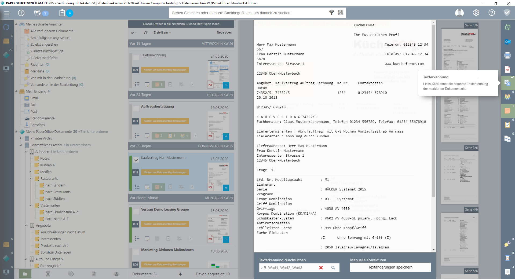Collapse the Restaurants folder in tree
This screenshot has width=515, height=279.
tap(31, 179)
